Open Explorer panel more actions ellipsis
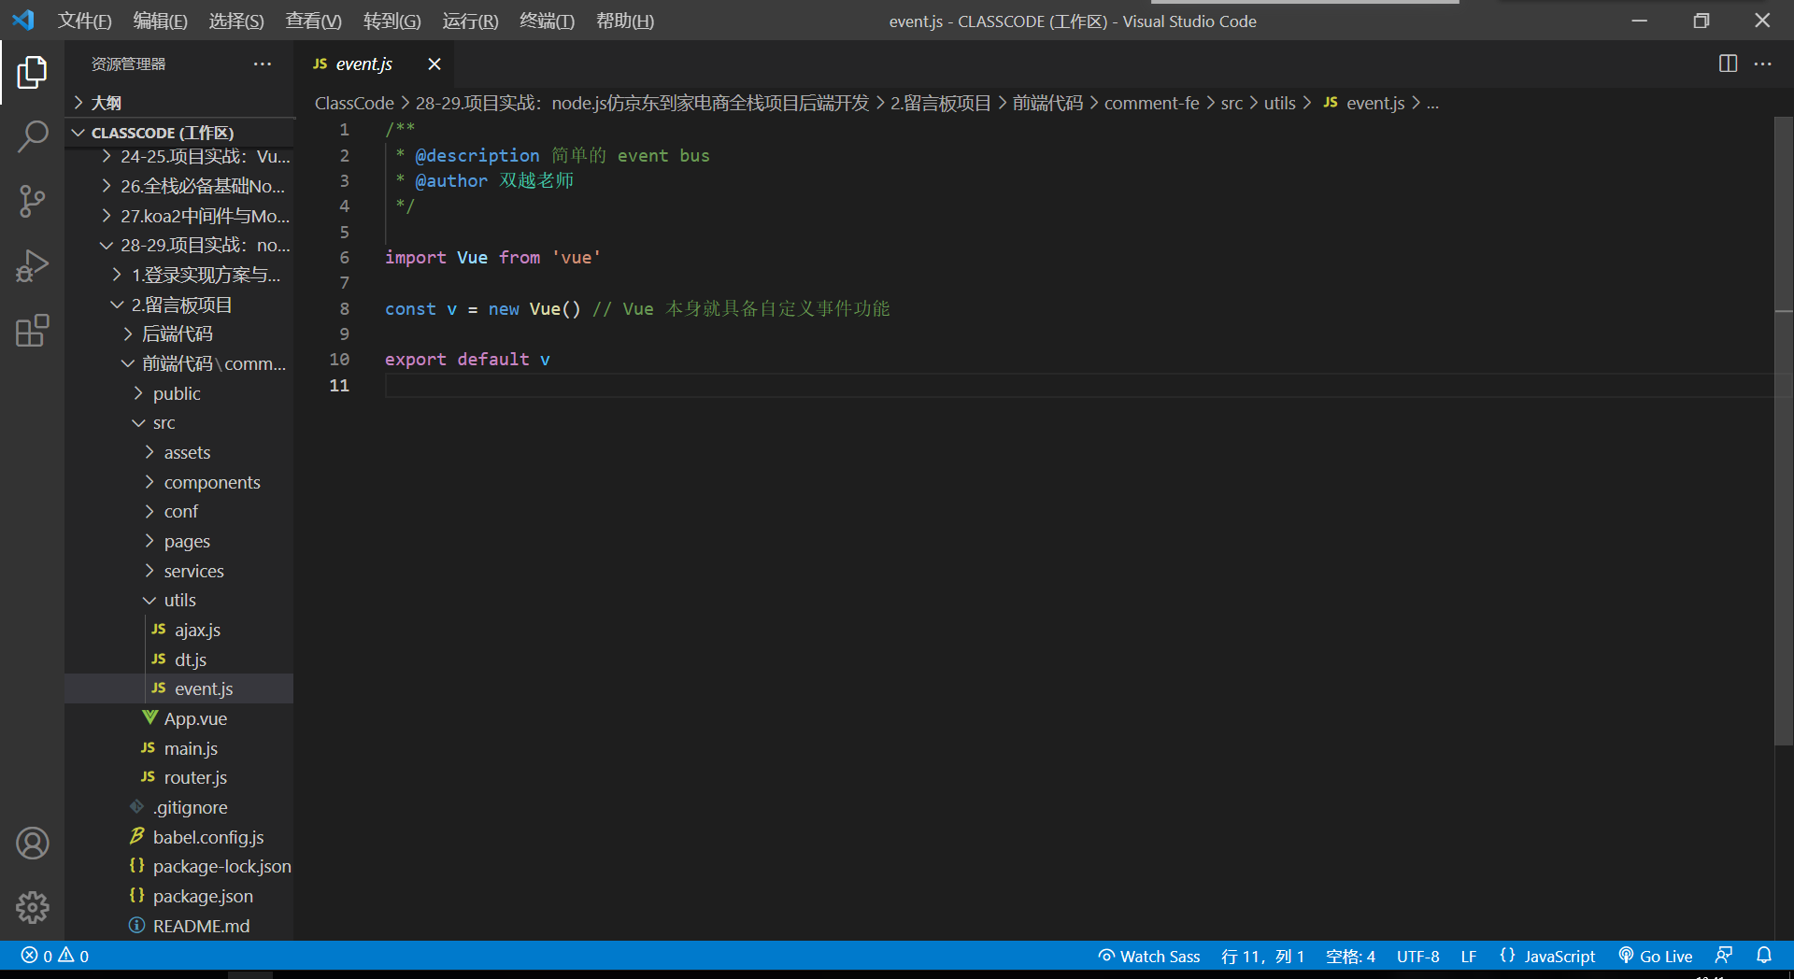Viewport: 1794px width, 979px height. (x=263, y=64)
